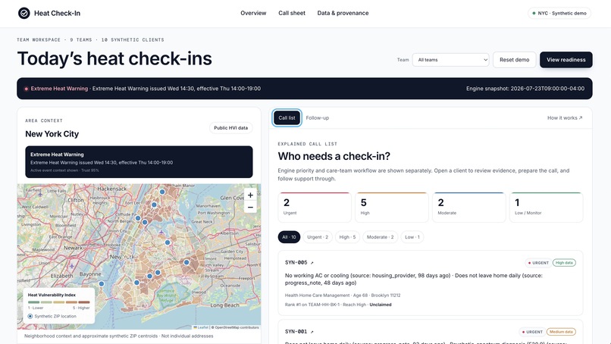Select the Call list tab

287,118
